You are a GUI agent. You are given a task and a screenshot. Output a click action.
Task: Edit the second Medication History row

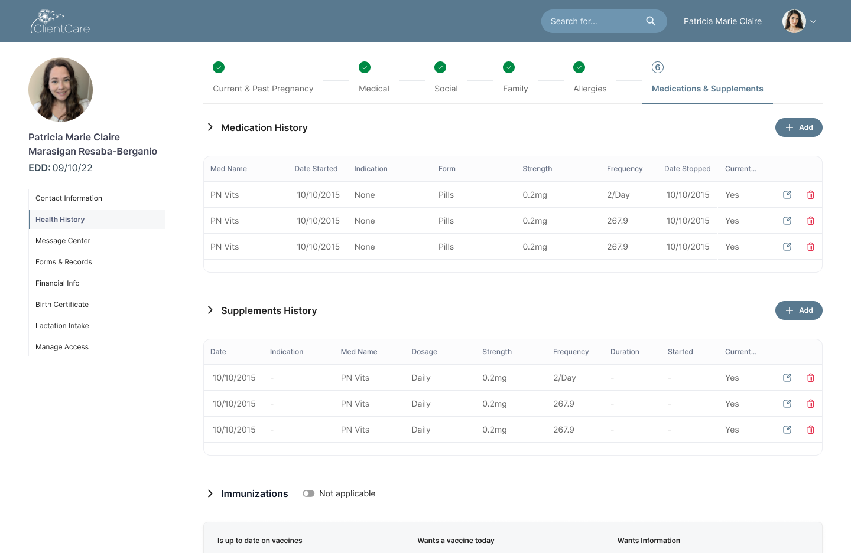(x=787, y=221)
